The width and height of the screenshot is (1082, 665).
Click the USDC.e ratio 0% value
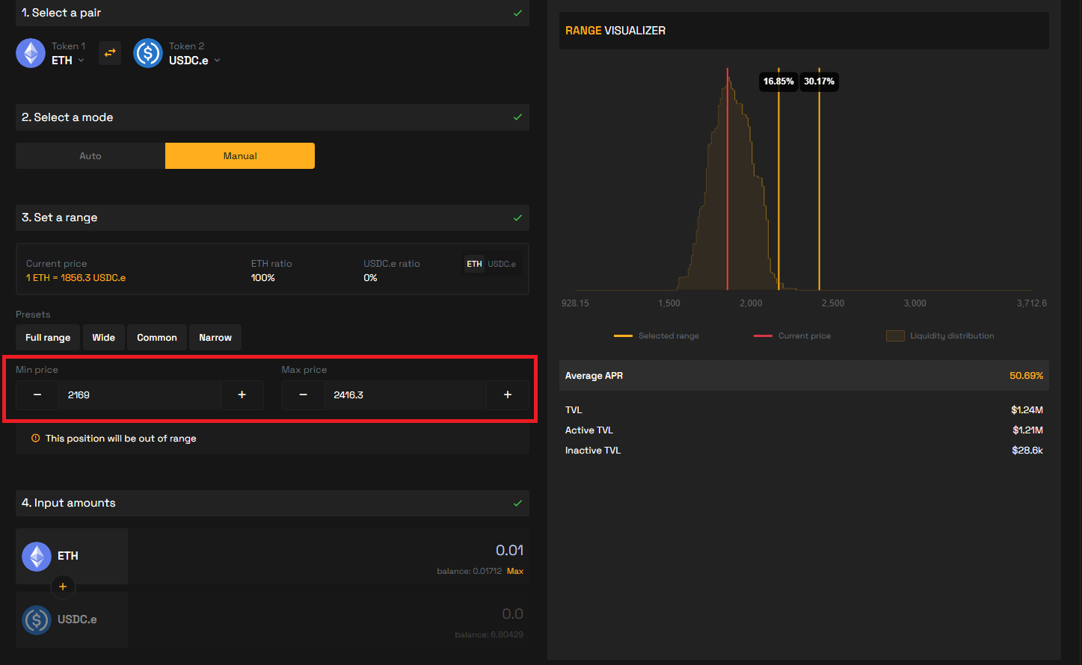(370, 278)
